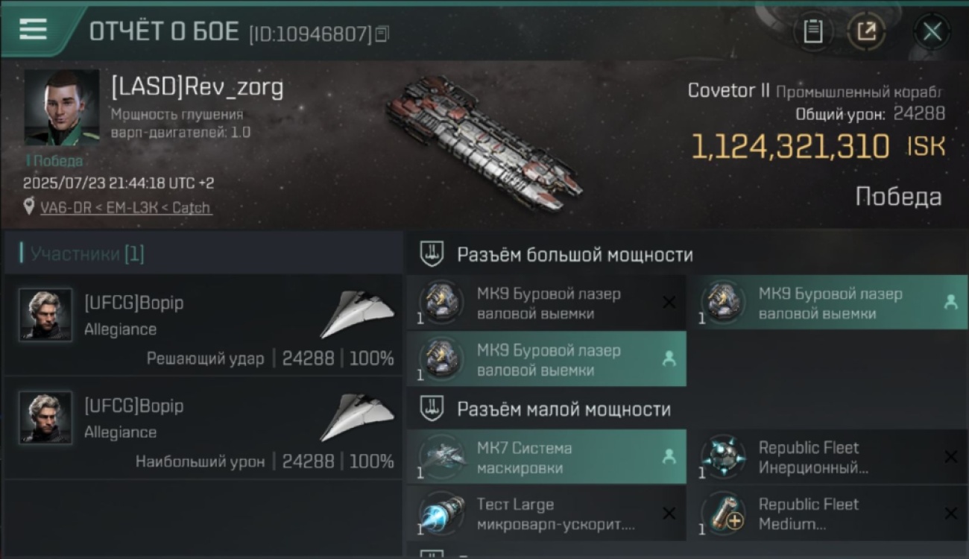Viewport: 969px width, 559px height.
Task: Tap the Тест Large микроварп-ускоритель icon
Action: point(442,514)
